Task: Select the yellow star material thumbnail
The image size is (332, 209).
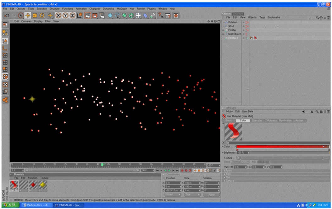Action: [x=42, y=185]
